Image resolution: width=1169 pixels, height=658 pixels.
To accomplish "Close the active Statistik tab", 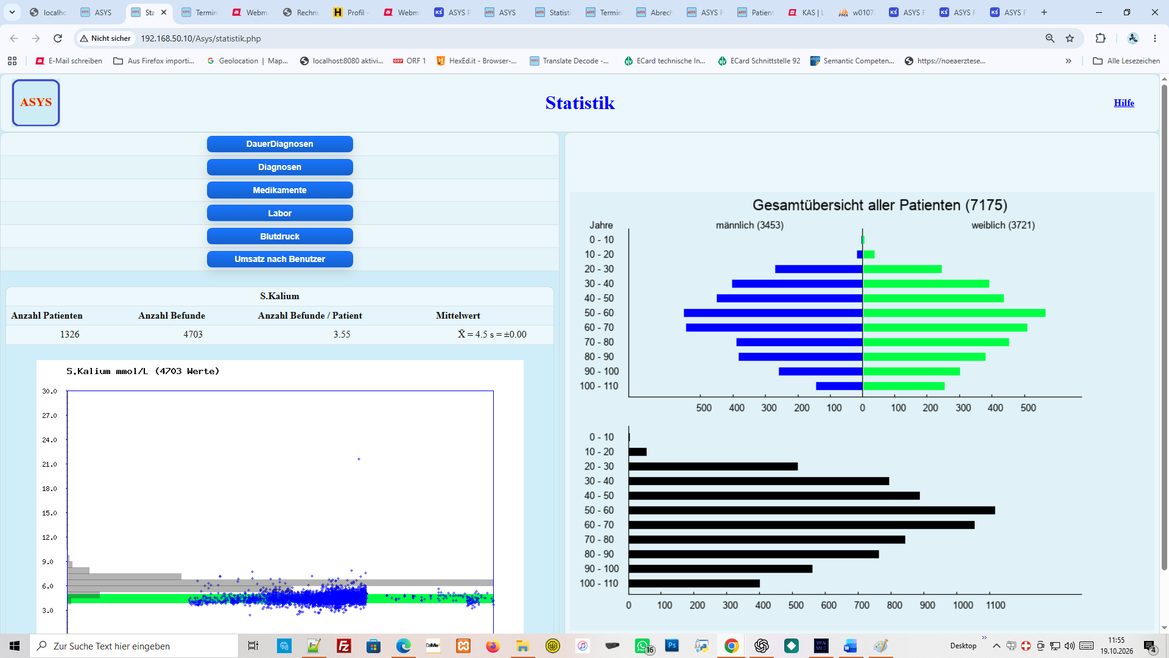I will click(164, 12).
